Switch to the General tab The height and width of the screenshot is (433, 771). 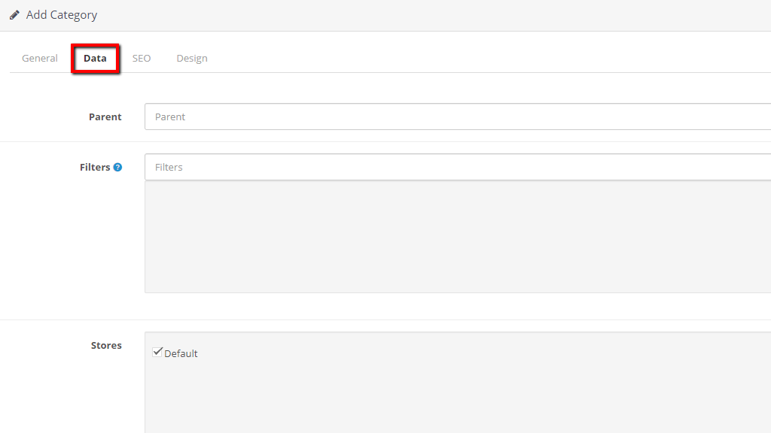click(39, 58)
